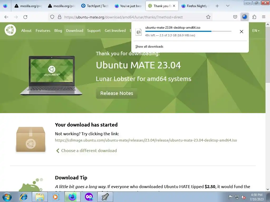This screenshot has width=270, height=202.
Task: Bookmark this page with the star icon
Action: click(x=208, y=17)
